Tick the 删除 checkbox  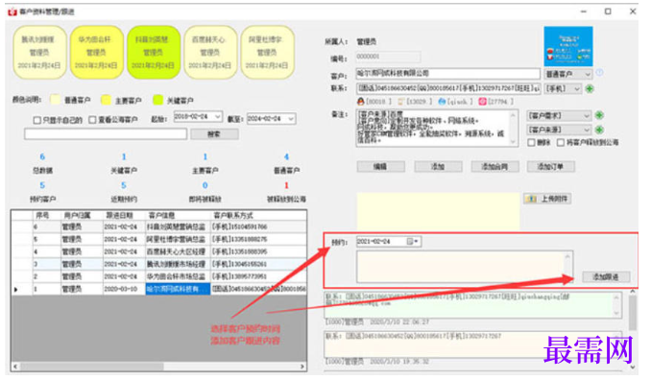click(531, 142)
